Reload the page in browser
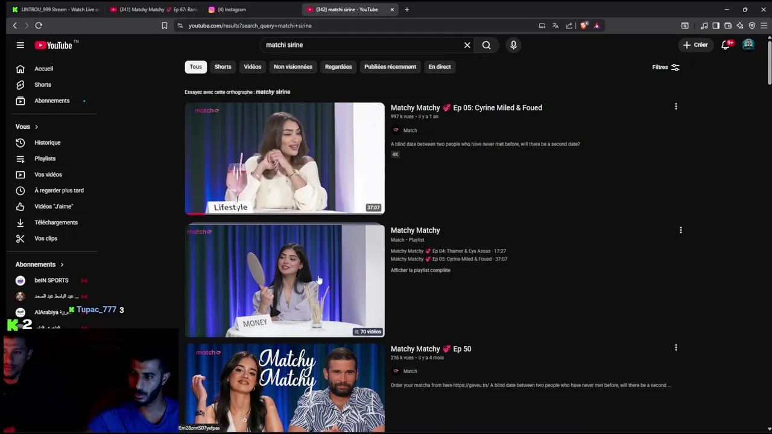772x434 pixels. 39,26
